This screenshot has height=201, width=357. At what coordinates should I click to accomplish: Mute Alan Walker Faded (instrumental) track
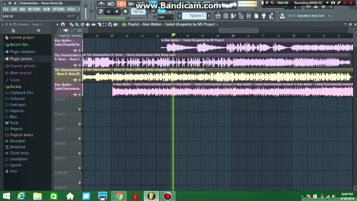pos(79,95)
